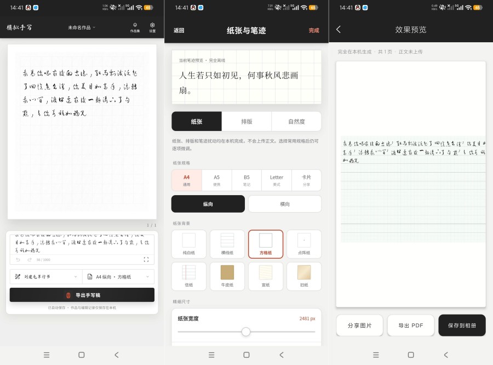
Task: Click the 保存到相册 button
Action: pyautogui.click(x=462, y=326)
